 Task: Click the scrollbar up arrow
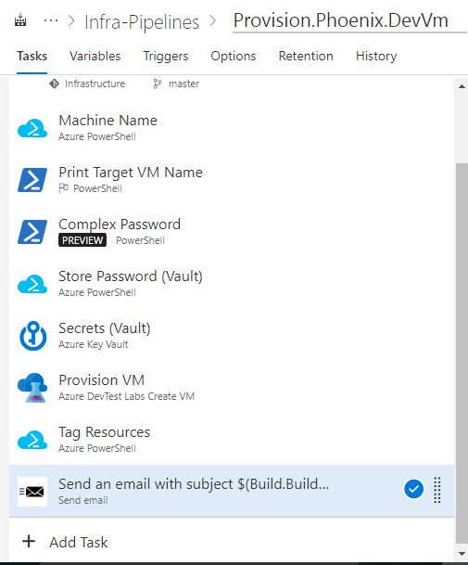pyautogui.click(x=462, y=86)
